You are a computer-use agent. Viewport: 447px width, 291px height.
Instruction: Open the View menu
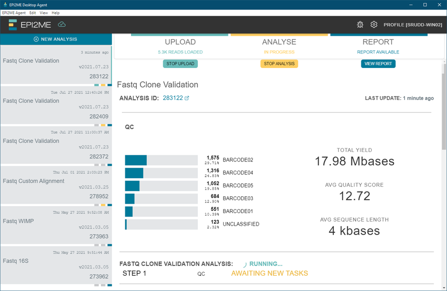[44, 13]
